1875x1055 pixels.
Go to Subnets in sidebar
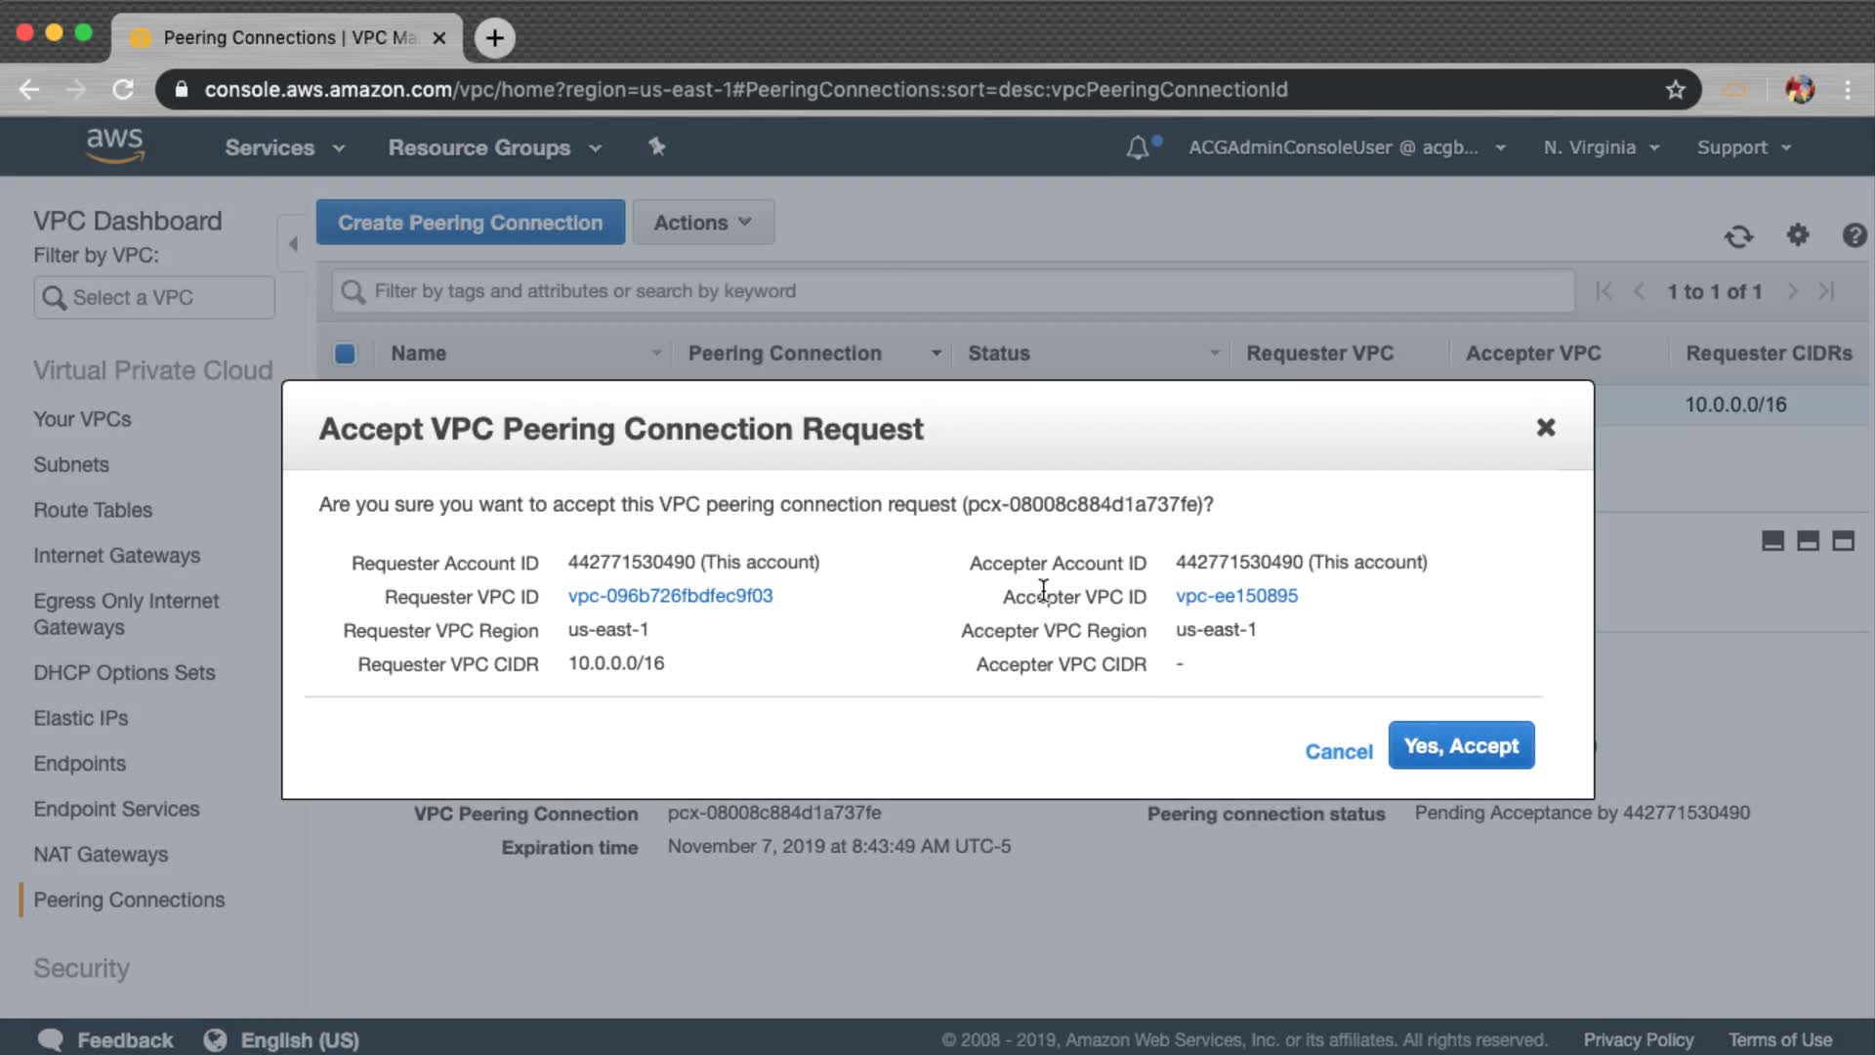click(x=71, y=465)
